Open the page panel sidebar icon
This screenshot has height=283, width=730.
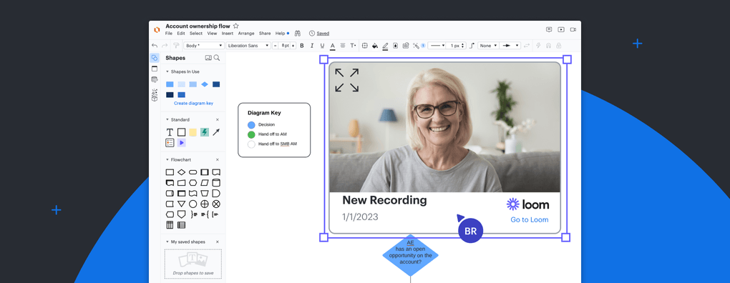pos(155,69)
